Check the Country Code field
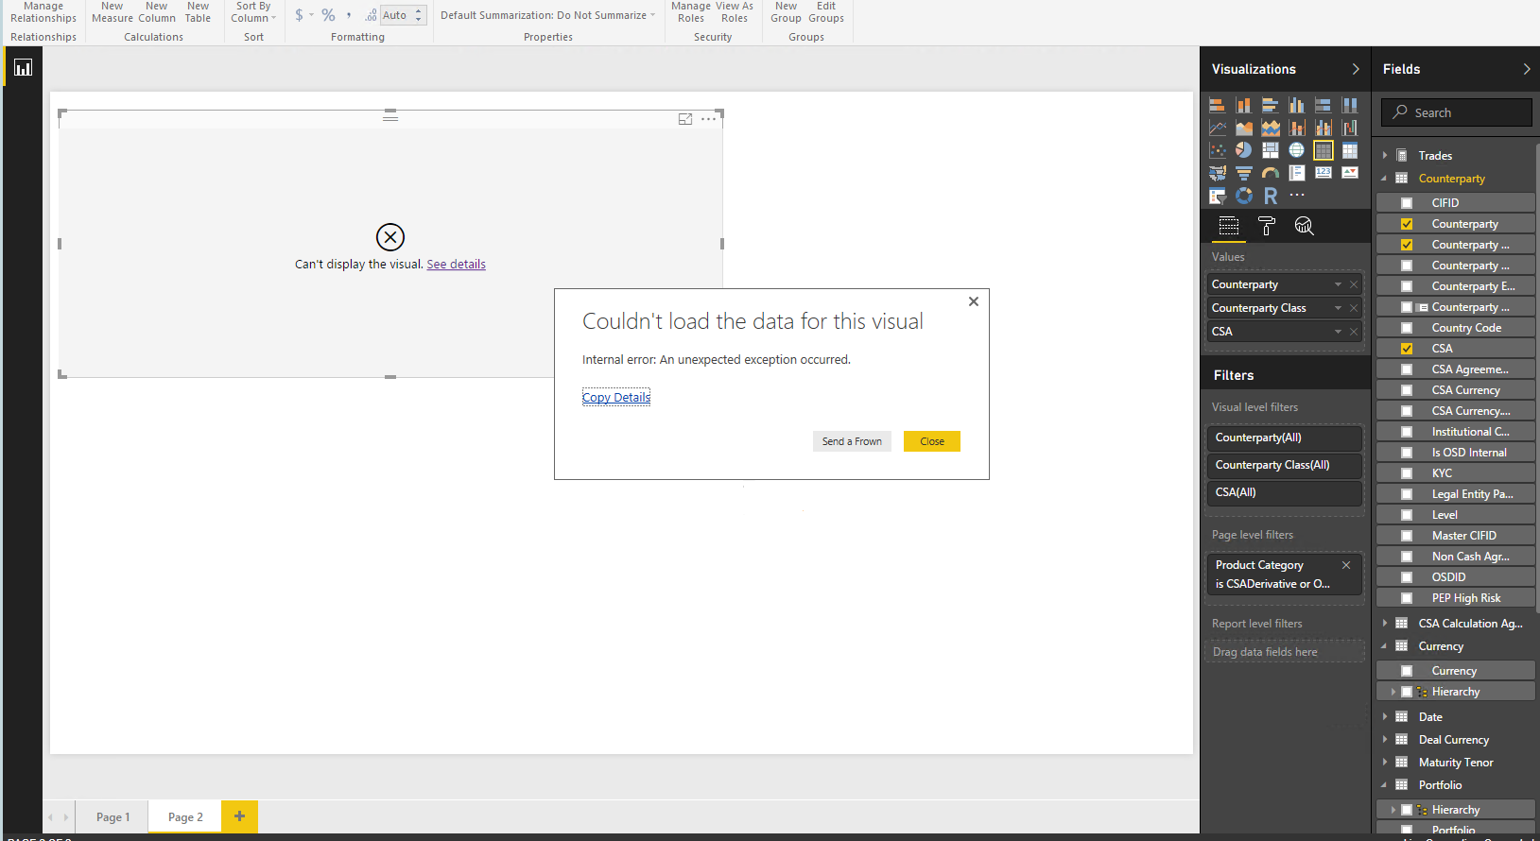 click(1407, 328)
